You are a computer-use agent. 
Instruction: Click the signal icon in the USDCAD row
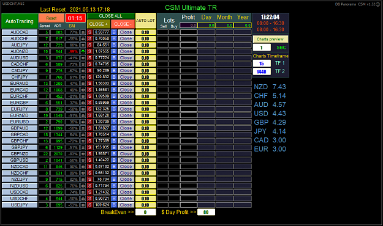(x=83, y=192)
